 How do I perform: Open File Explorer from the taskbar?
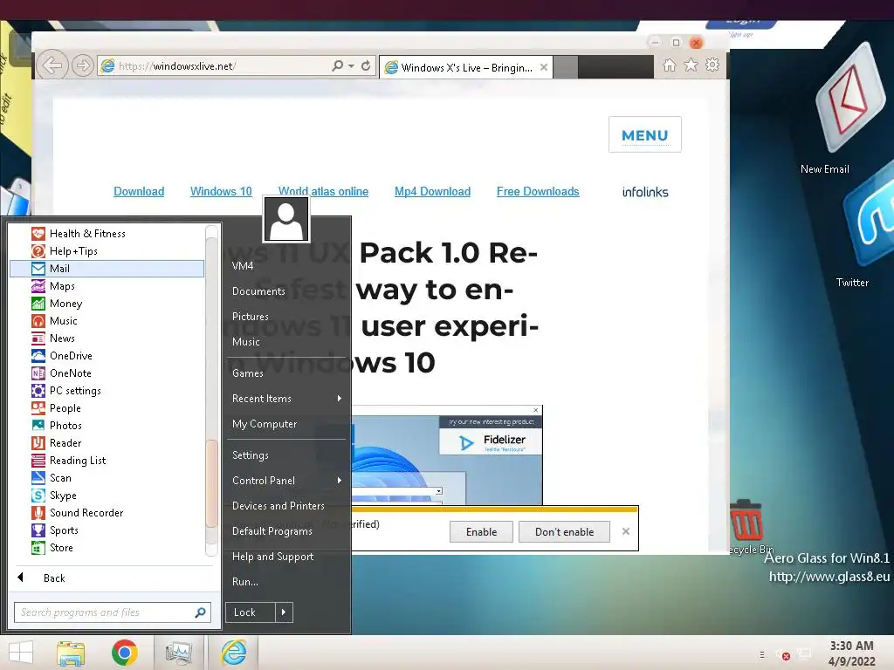click(x=71, y=653)
